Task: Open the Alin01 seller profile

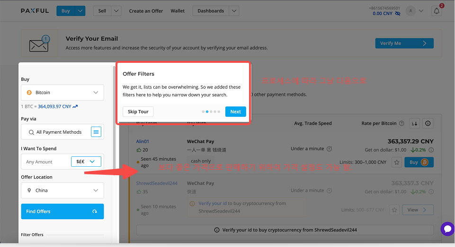Action: pos(143,141)
